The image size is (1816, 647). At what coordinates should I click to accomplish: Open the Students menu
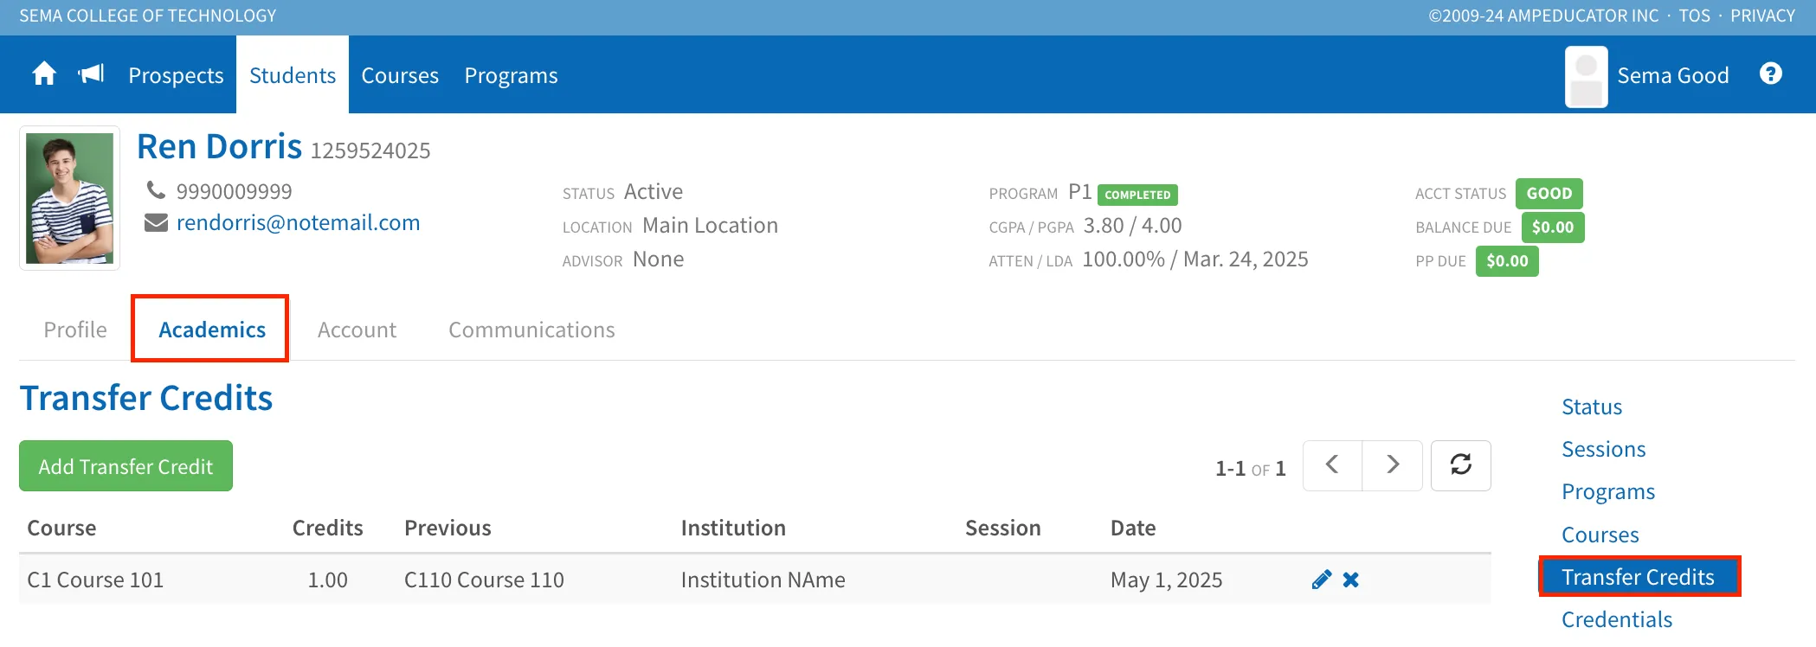point(293,75)
